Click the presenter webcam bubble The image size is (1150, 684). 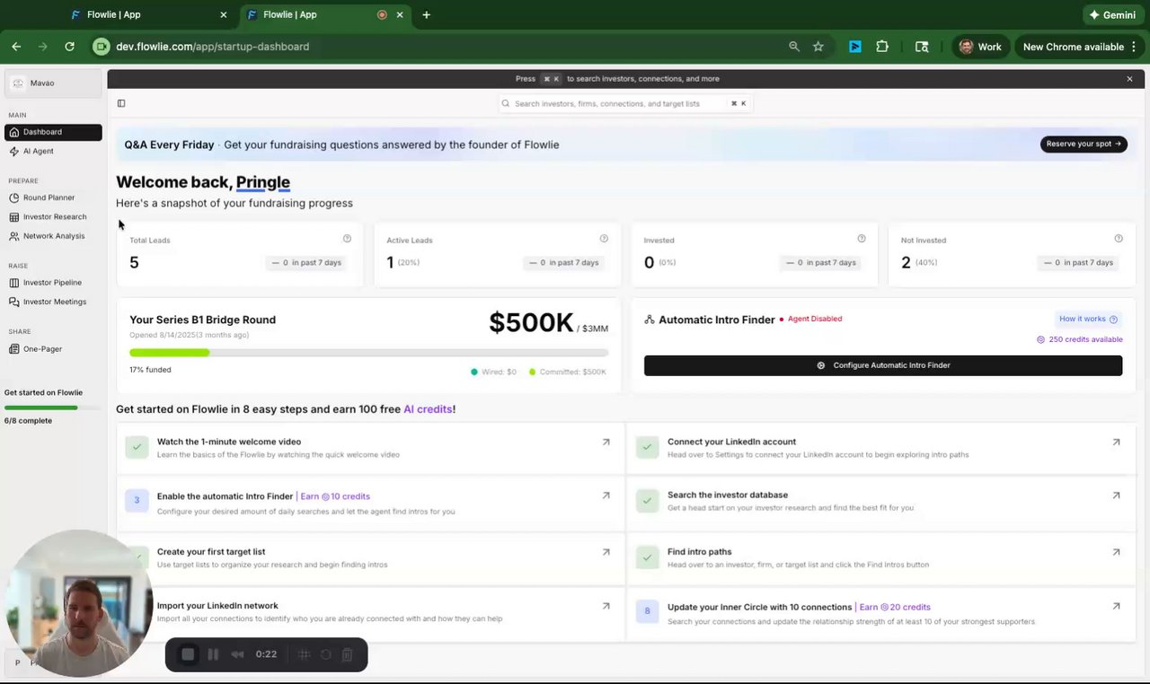(x=79, y=603)
